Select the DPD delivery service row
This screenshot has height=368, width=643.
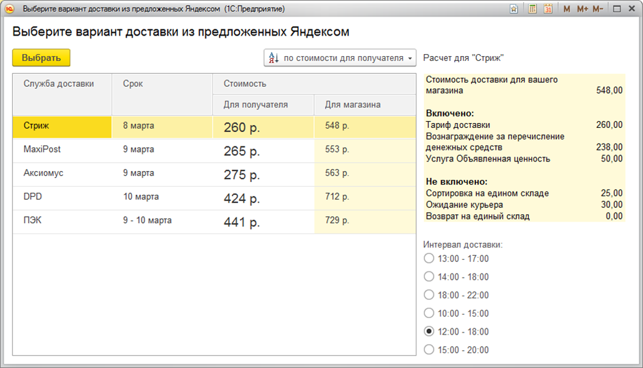tap(62, 197)
